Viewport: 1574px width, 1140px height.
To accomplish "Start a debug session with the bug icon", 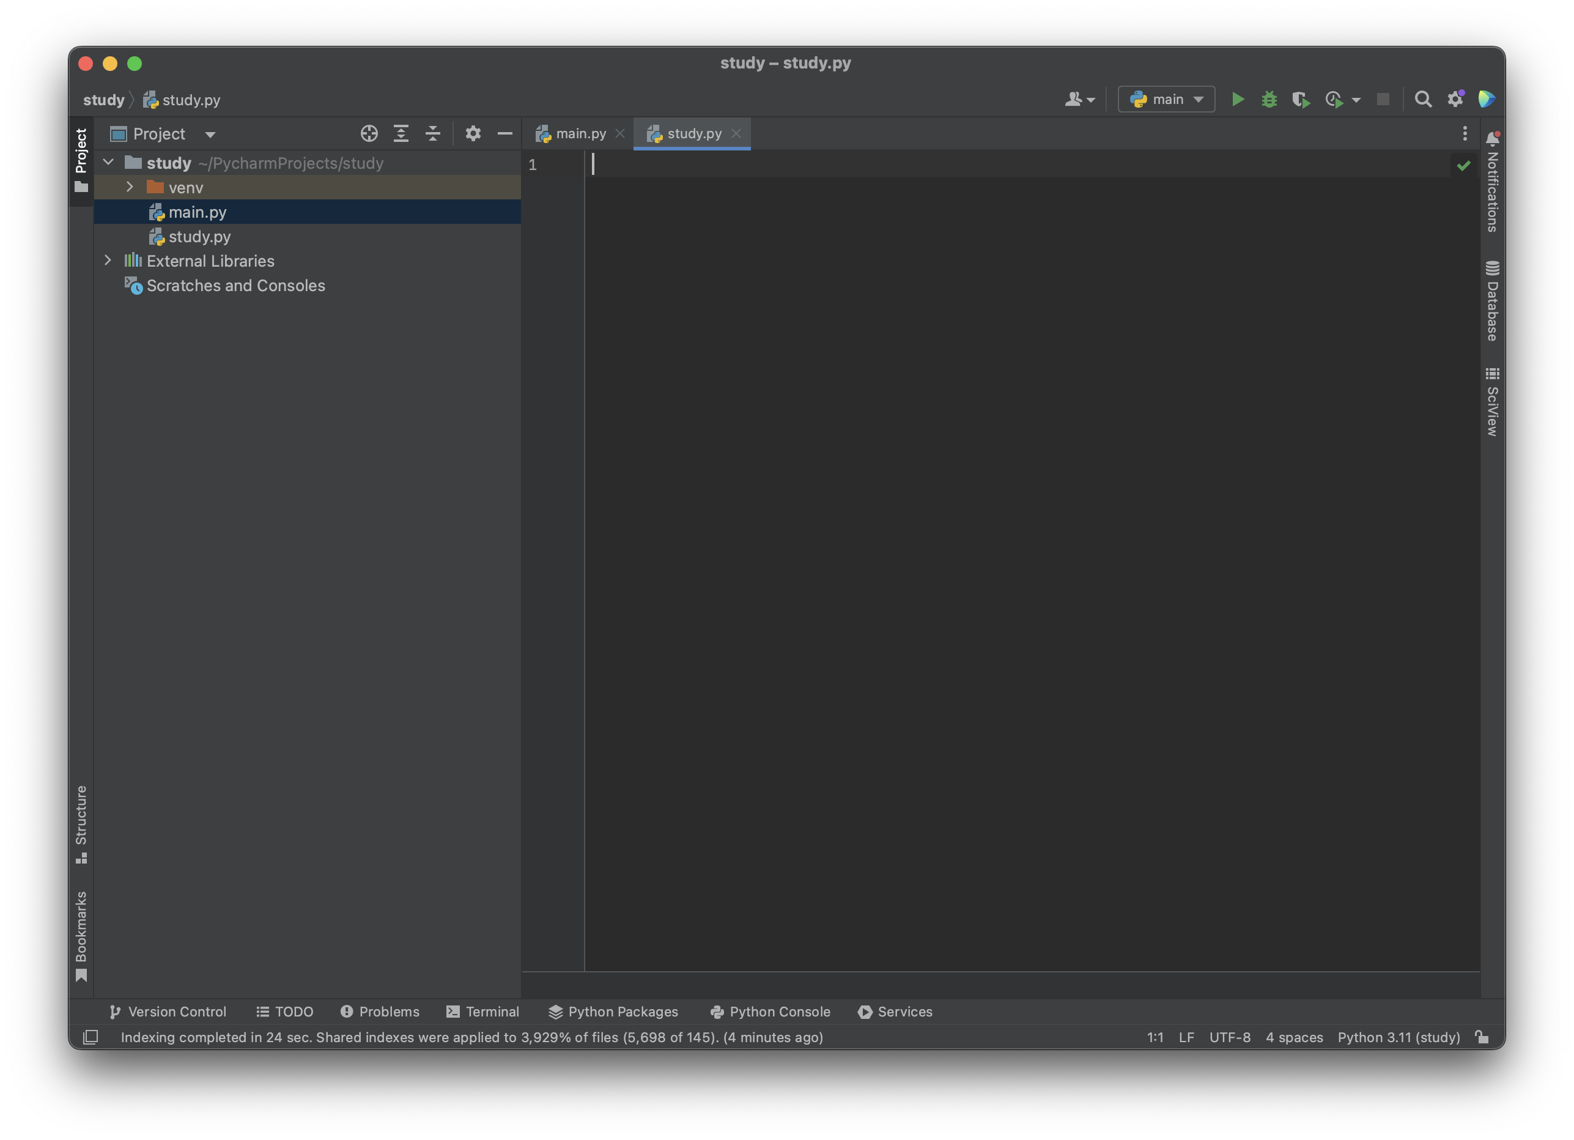I will (1269, 99).
